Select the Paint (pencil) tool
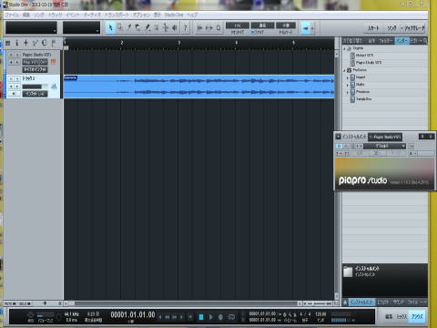The height and width of the screenshot is (328, 437). [147, 27]
